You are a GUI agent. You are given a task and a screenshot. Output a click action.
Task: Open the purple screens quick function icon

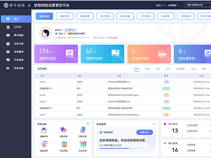(44, 144)
